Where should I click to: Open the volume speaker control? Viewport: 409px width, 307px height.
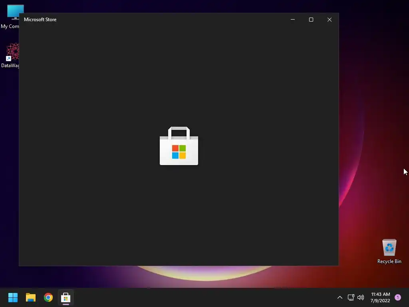click(361, 297)
